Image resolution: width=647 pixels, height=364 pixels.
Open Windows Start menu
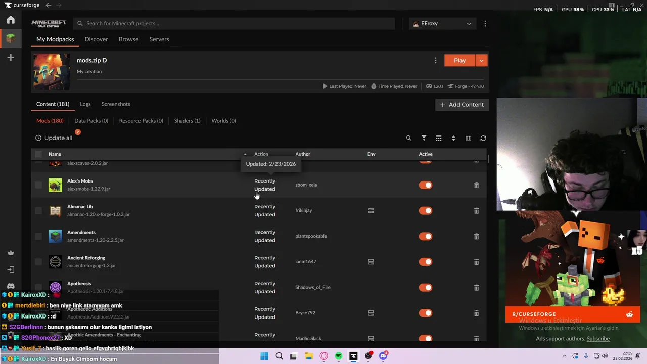coord(264,356)
